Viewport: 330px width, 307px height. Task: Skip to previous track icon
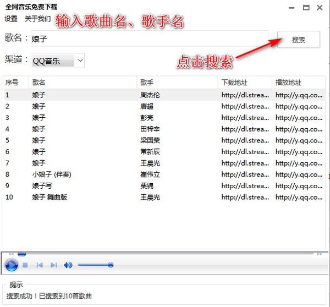pos(40,265)
